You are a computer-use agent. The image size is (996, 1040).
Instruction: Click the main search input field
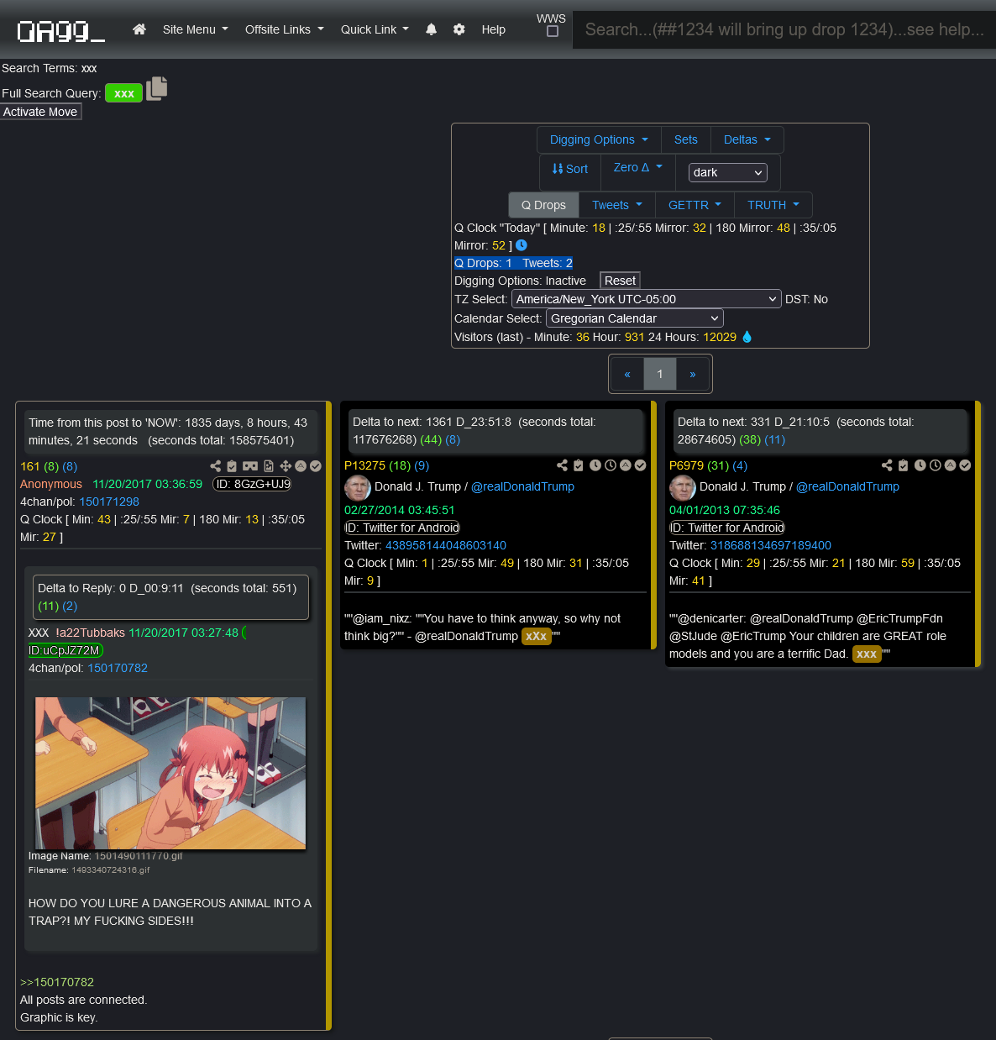click(784, 29)
